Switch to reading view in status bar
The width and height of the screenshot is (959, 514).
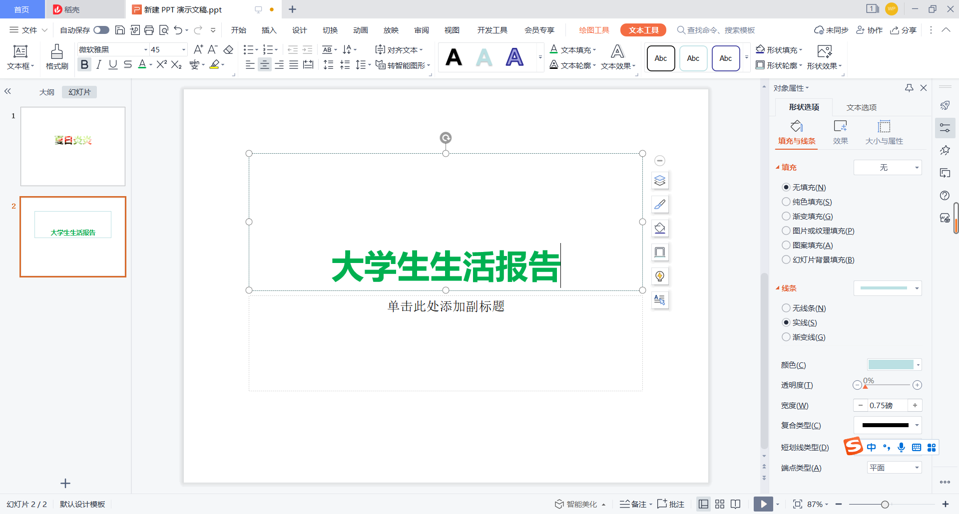735,504
